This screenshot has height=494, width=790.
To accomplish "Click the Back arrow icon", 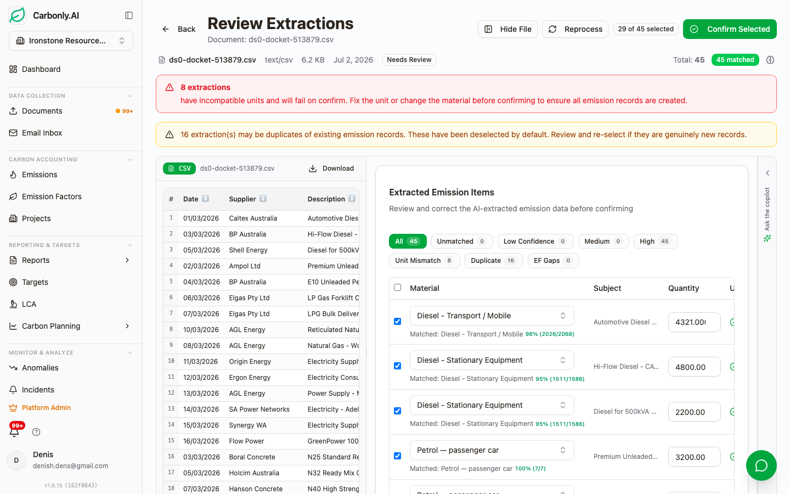I will point(166,29).
